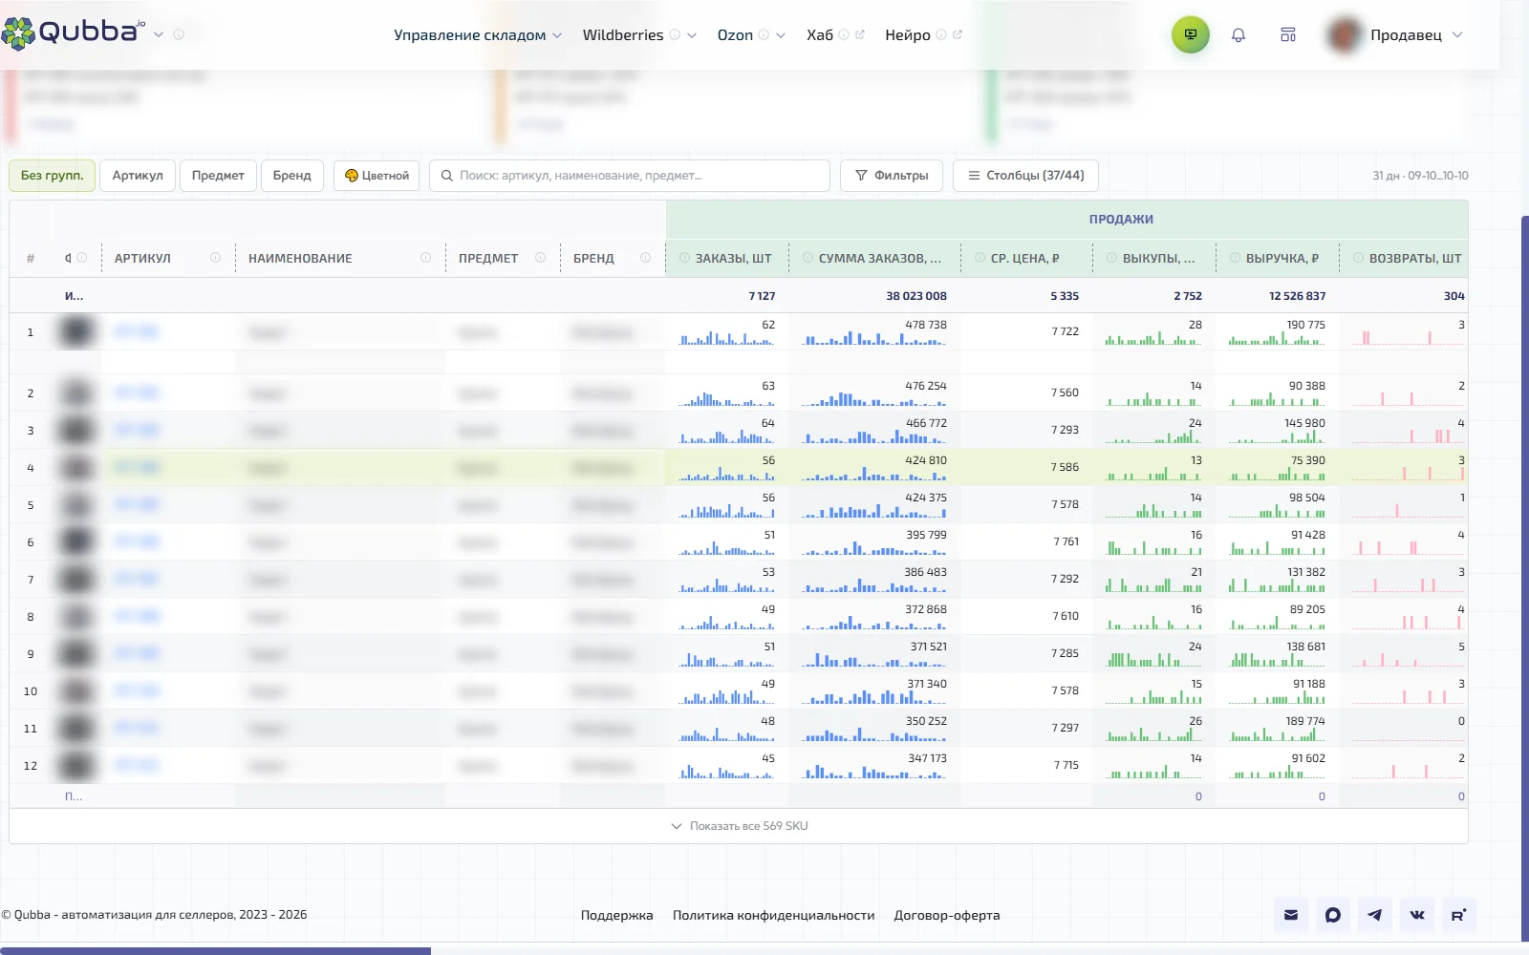Group by Бренд
The image size is (1529, 955).
(x=292, y=176)
